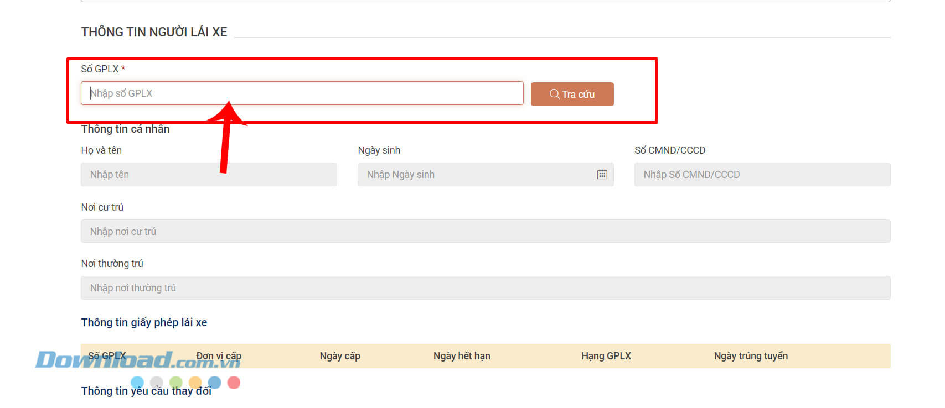The width and height of the screenshot is (945, 408).
Task: Click the Họ và tên input field
Action: pyautogui.click(x=209, y=175)
